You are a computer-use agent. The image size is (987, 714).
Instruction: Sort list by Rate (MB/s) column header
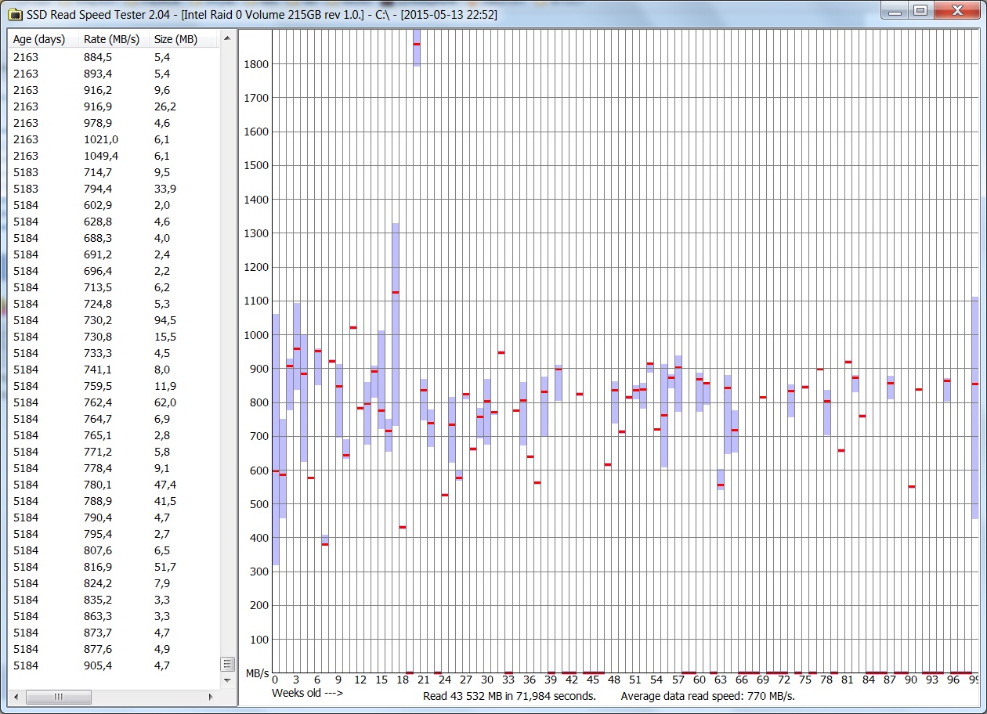(x=113, y=39)
